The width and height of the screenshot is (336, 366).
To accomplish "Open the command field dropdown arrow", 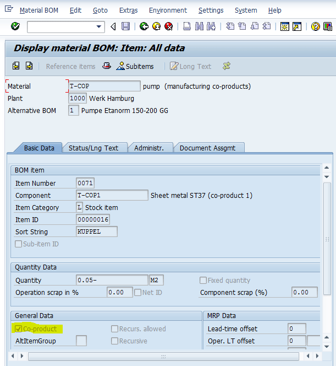I will [x=99, y=26].
